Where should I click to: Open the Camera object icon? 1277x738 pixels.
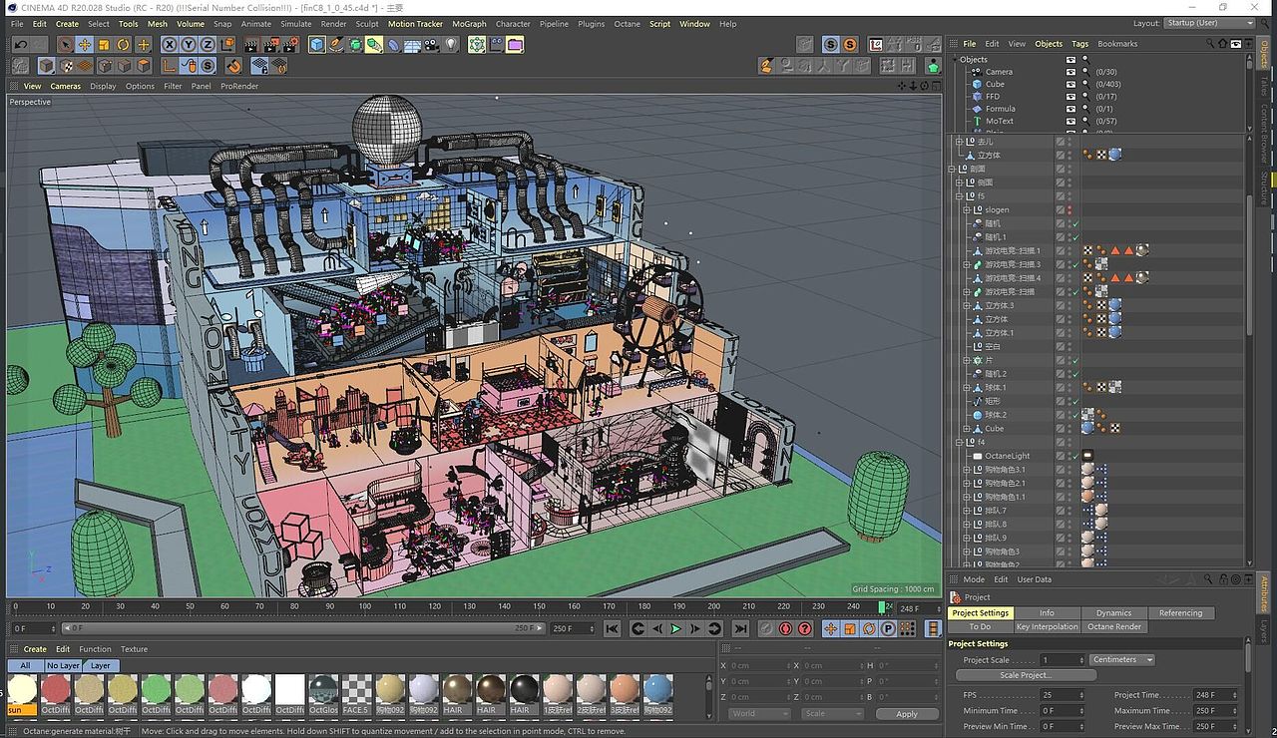pyautogui.click(x=431, y=45)
